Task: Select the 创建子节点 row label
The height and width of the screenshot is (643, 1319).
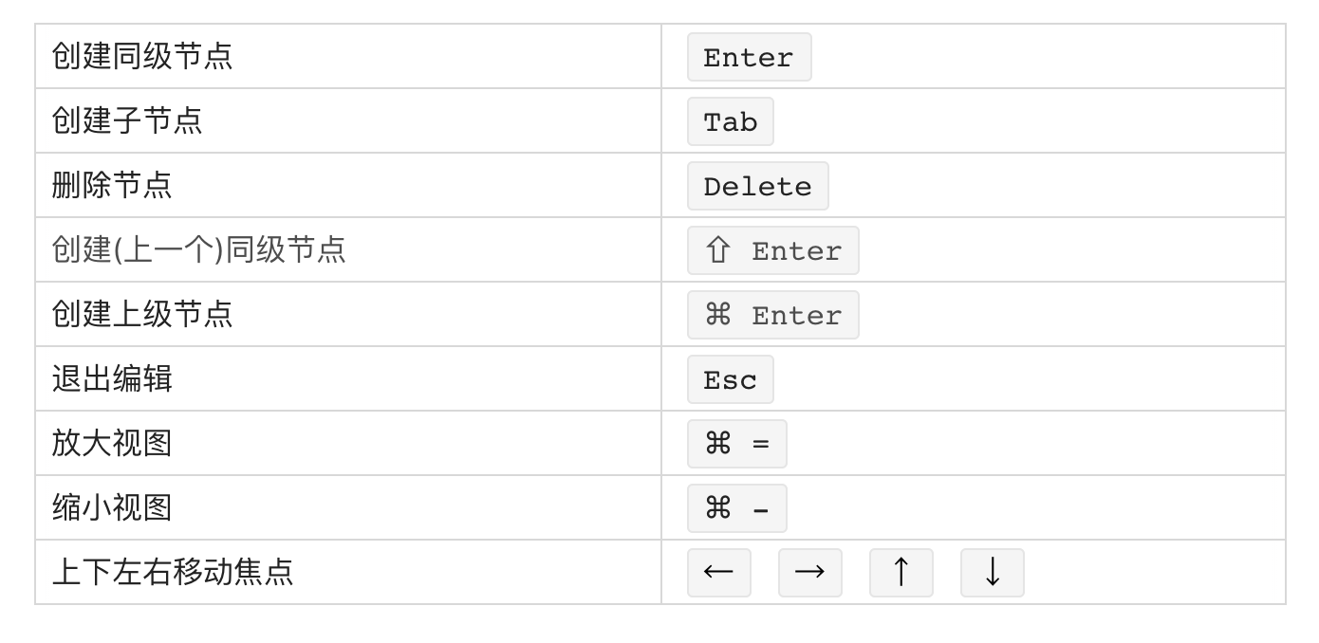Action: 127,120
